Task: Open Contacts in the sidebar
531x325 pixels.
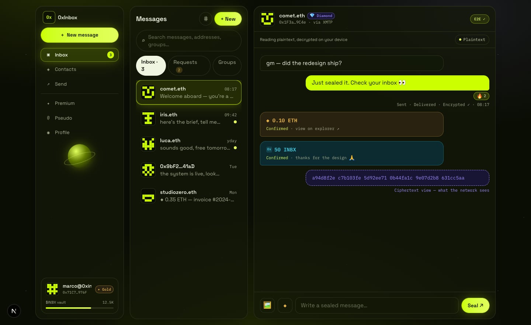Action: pos(80,69)
